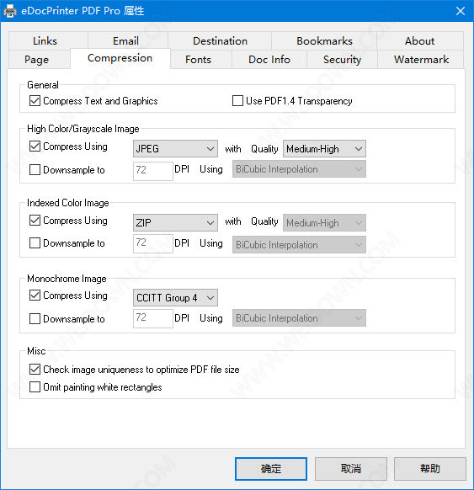This screenshot has width=474, height=490.
Task: Open Monochrome BiCubic Interpolation dropdown
Action: (299, 317)
